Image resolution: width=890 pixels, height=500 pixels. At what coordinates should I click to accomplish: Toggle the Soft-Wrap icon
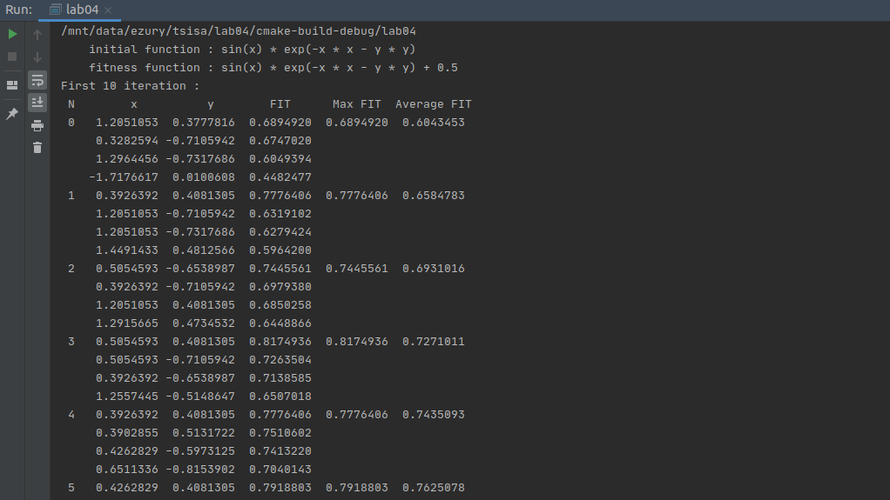[x=37, y=80]
